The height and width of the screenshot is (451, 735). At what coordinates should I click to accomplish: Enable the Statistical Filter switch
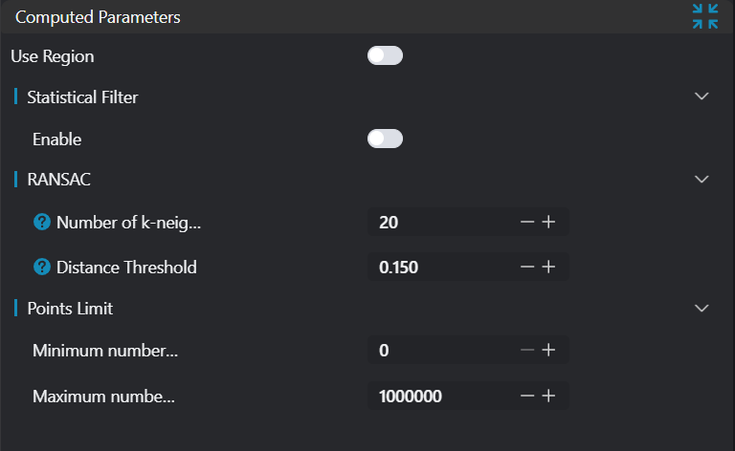pyautogui.click(x=385, y=140)
